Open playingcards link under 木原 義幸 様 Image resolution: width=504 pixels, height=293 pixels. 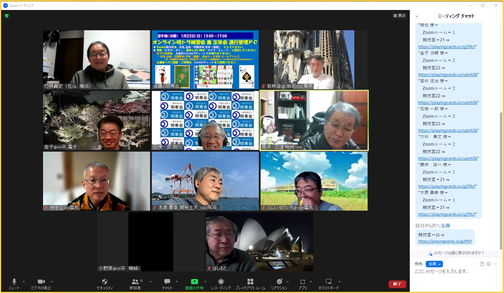pyautogui.click(x=447, y=214)
